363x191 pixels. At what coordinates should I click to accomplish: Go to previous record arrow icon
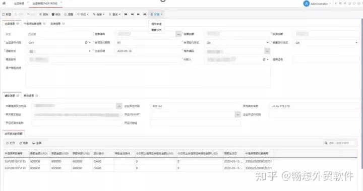click(x=132, y=14)
